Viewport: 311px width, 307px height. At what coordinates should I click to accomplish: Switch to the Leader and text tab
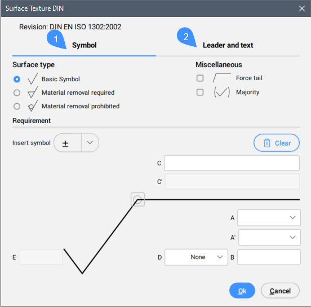(x=228, y=45)
